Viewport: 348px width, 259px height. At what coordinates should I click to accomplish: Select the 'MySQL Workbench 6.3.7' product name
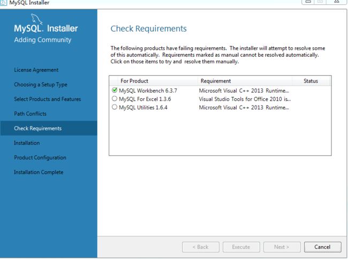pyautogui.click(x=148, y=91)
